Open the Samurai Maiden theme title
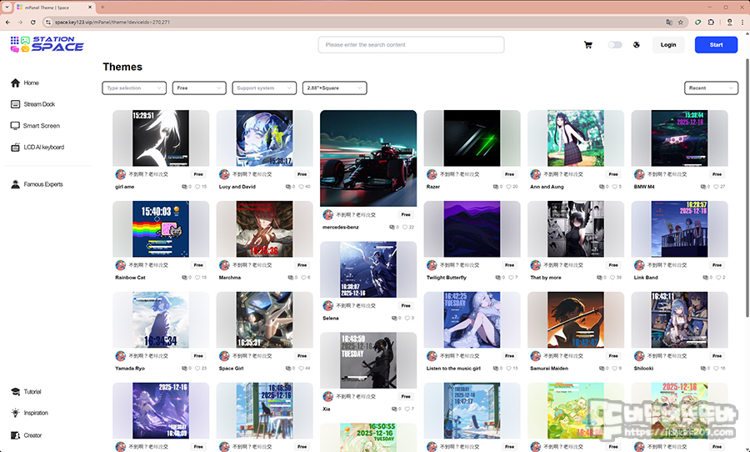Screen dimensions: 750x452 pos(548,369)
